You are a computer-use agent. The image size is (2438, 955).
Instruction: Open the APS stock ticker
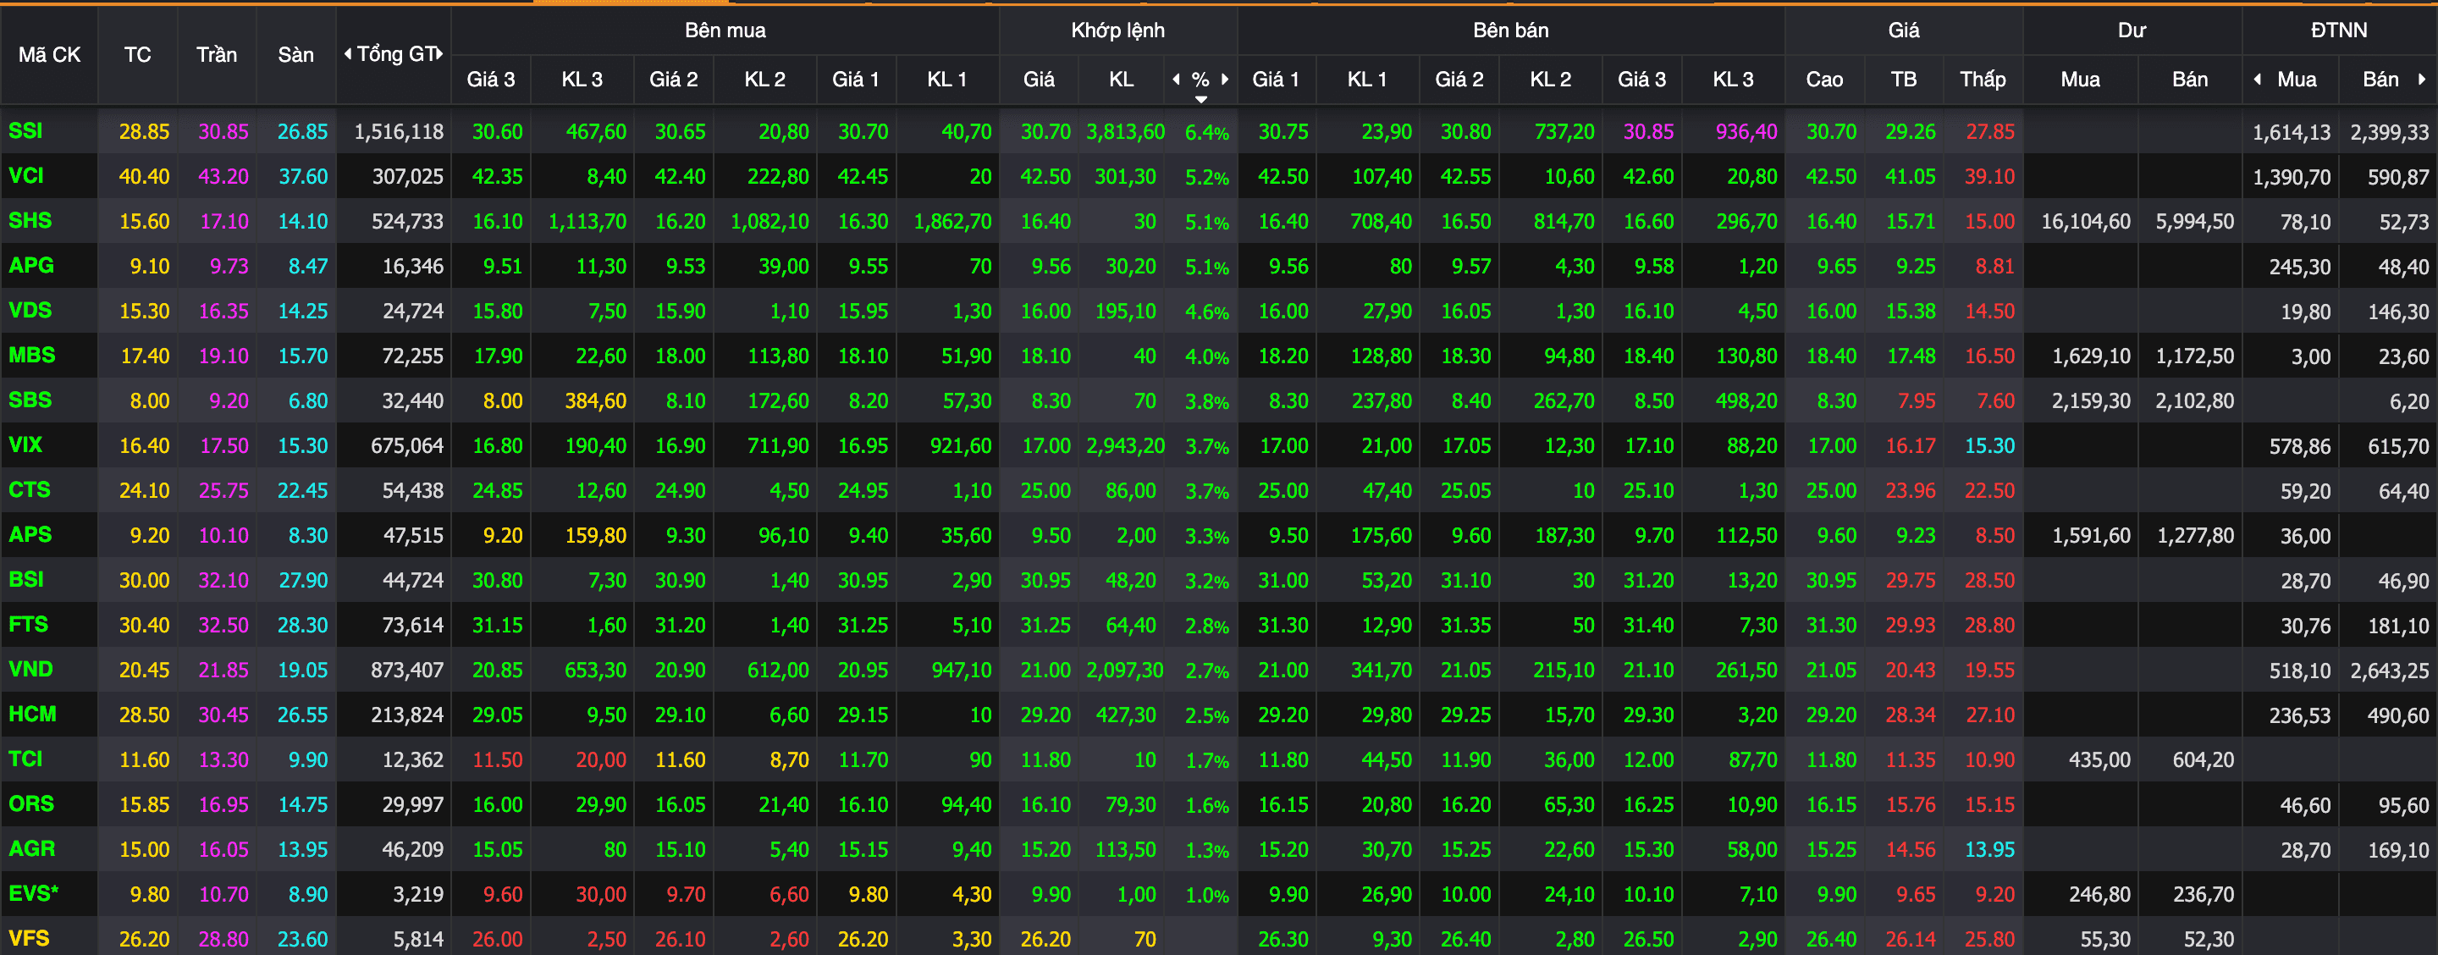click(30, 534)
